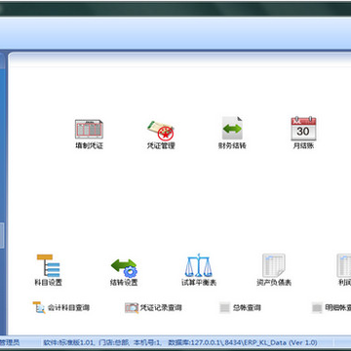Click 凭证记录查询 query link
Image resolution: width=351 pixels, height=351 pixels.
click(153, 308)
